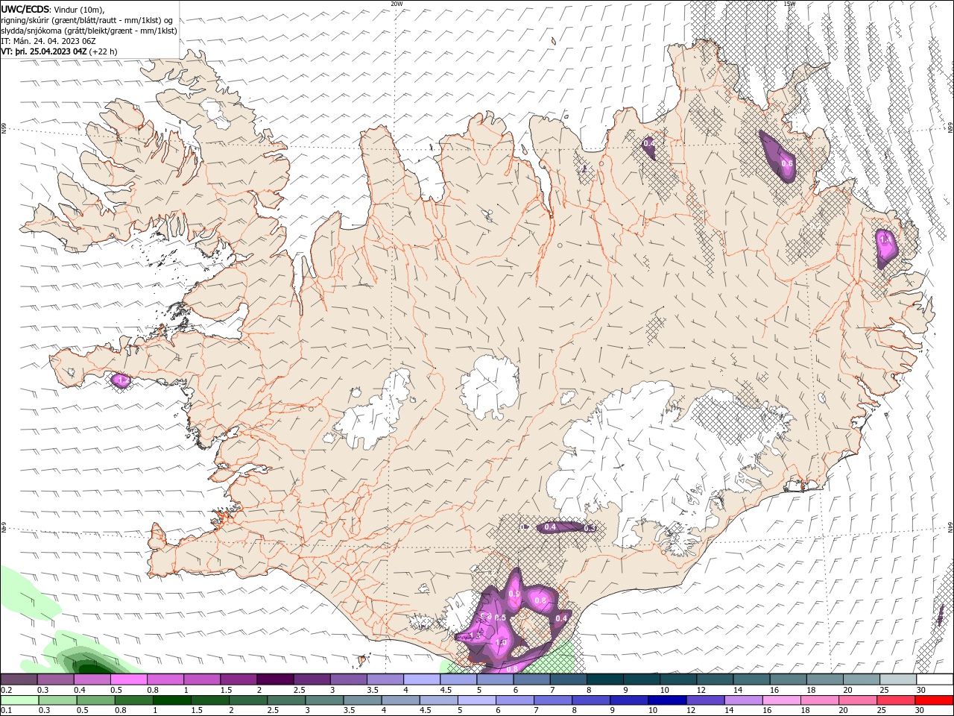Click the '0.6' precipitation value in northeast Iceland
Image resolution: width=954 pixels, height=716 pixels.
[786, 163]
